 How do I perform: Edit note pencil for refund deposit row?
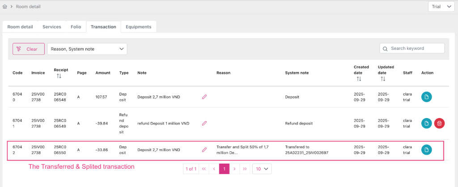click(x=204, y=123)
